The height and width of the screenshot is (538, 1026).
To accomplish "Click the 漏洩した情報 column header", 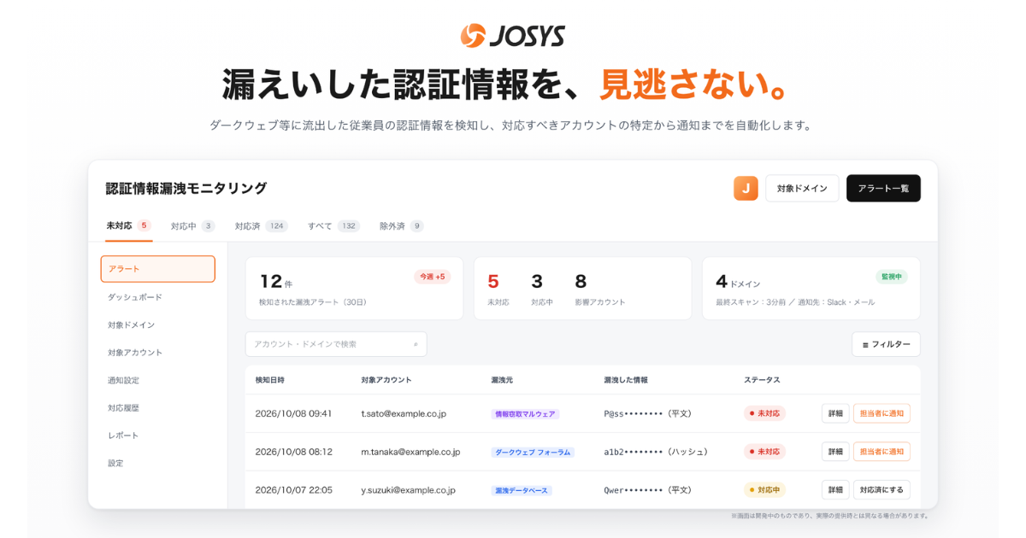I will (626, 380).
